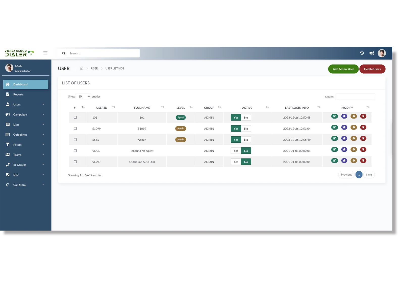Copy user 101 using the purple duplicate icon
This screenshot has height=283, width=404.
point(344,116)
